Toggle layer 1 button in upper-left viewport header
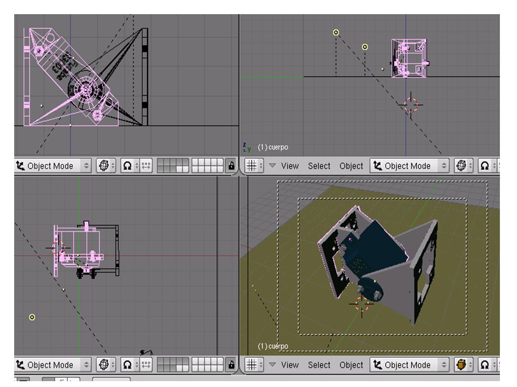 [161, 162]
